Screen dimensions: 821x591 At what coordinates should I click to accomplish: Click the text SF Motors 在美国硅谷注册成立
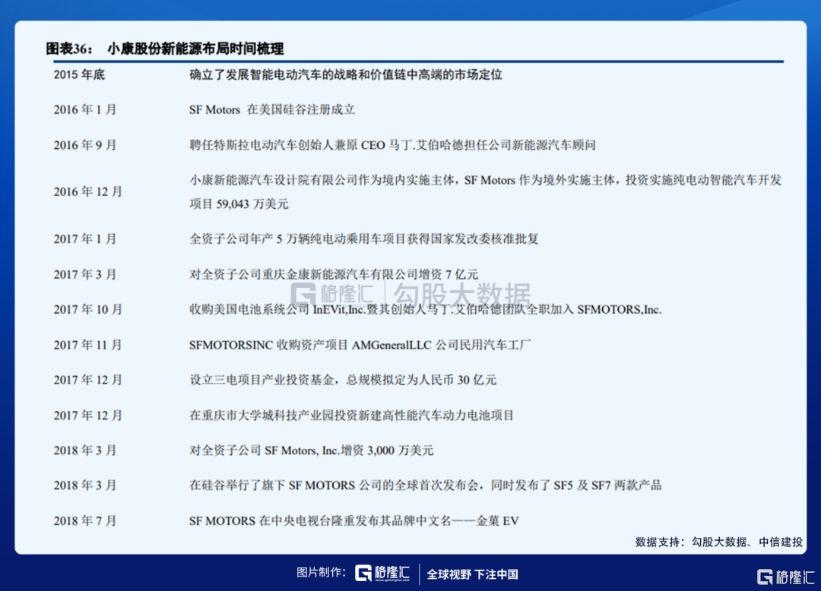(x=272, y=110)
